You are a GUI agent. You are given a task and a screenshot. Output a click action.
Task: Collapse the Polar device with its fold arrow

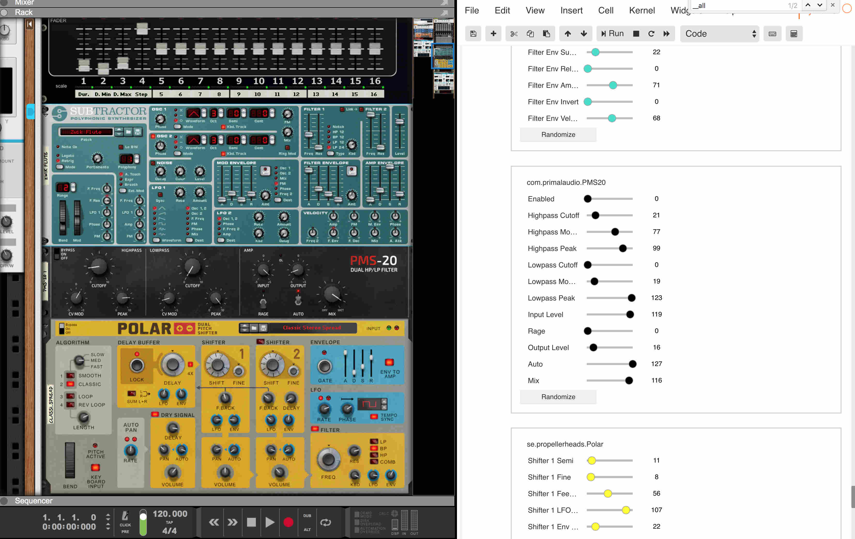(45, 325)
